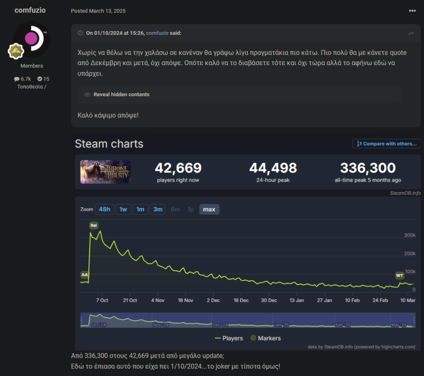Collapse the quote using the chevron toggle
Screen dimensions: 424x376
pyautogui.click(x=80, y=33)
